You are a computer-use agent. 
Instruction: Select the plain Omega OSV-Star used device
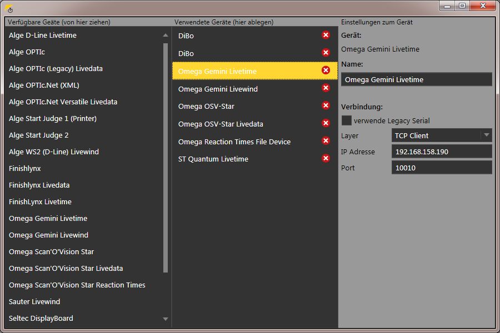pyautogui.click(x=255, y=106)
